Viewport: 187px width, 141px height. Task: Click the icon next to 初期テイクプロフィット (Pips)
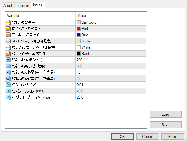pyautogui.click(x=8, y=97)
